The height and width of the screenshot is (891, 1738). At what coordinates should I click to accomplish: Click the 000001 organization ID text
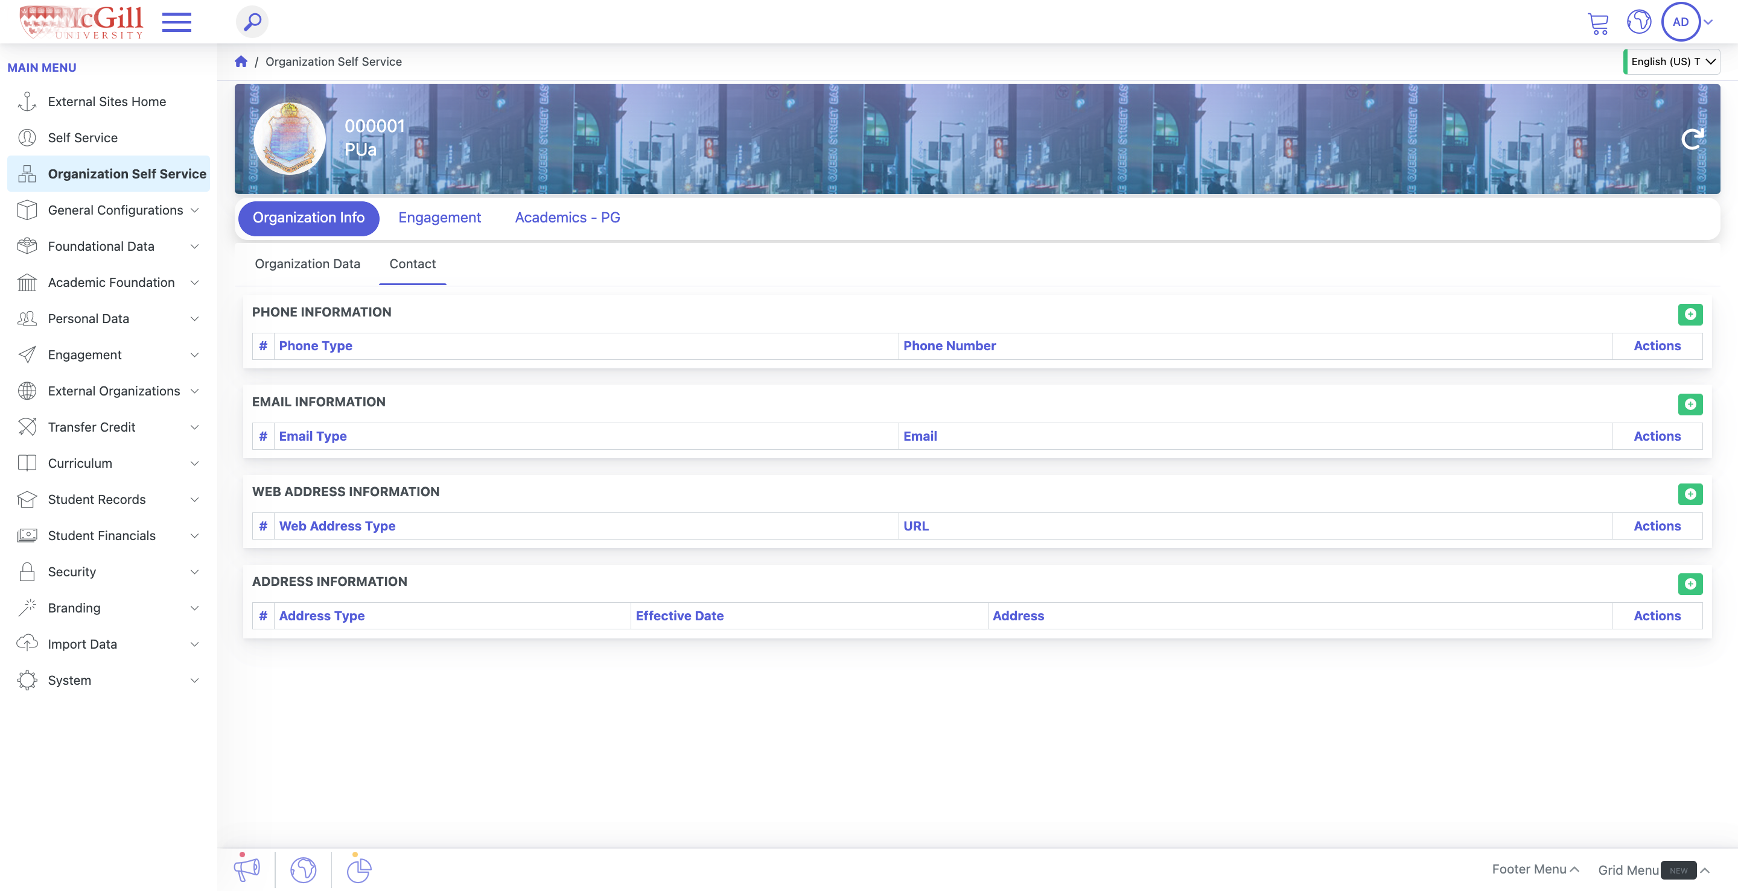tap(374, 126)
